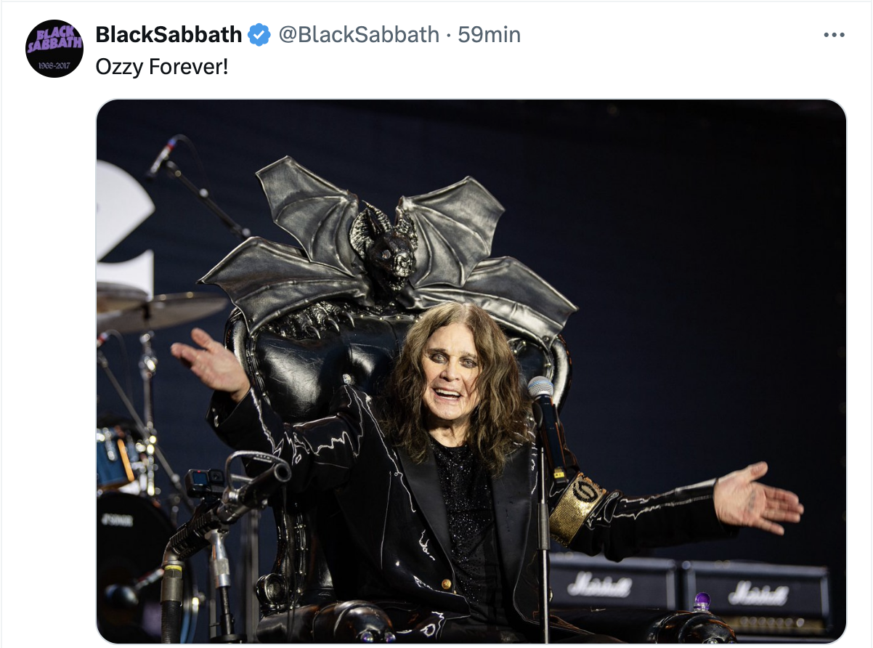
Task: Open the Black Sabbath profile avatar
Action: 54,49
